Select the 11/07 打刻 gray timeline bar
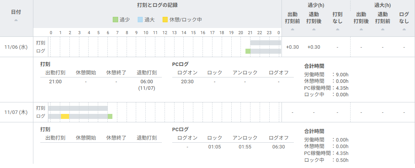 (78, 108)
